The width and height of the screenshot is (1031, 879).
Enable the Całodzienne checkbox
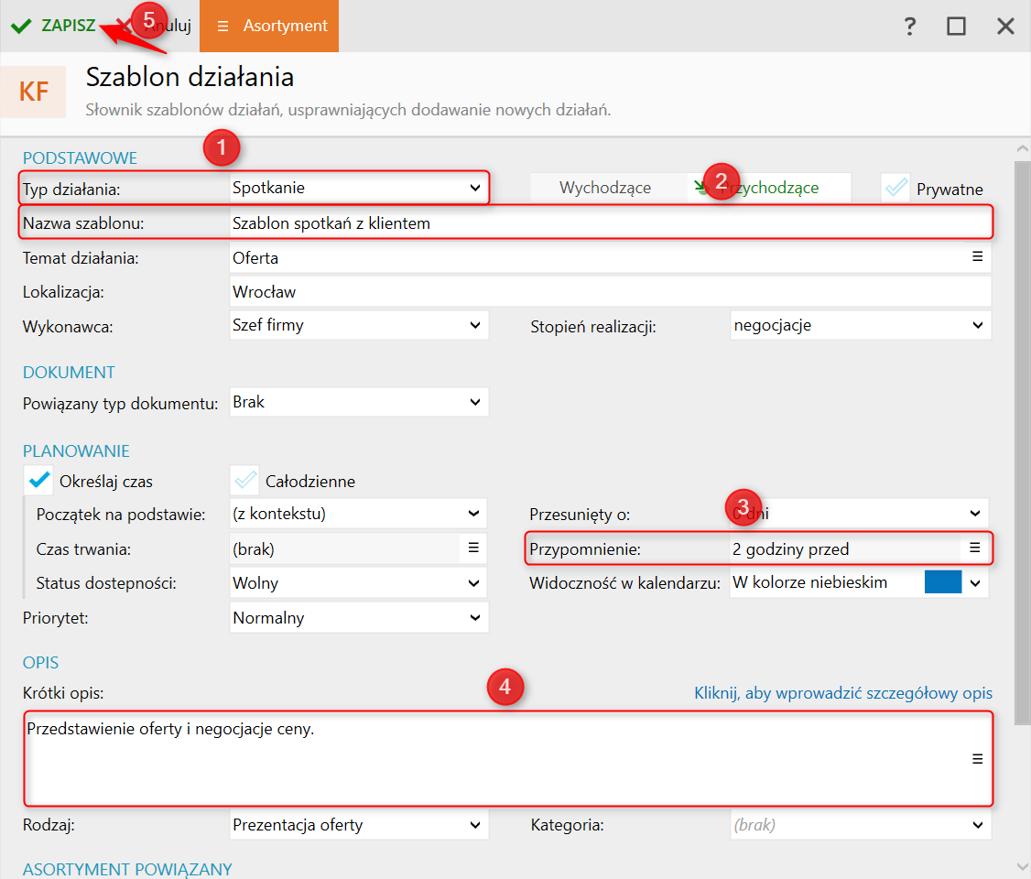click(245, 481)
